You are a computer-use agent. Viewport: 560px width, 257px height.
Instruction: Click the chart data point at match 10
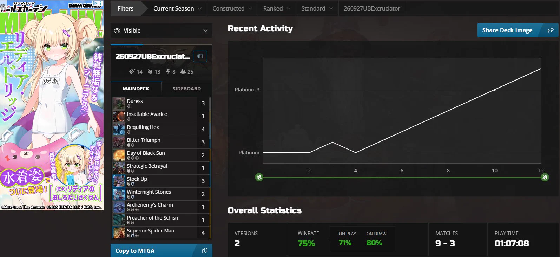pyautogui.click(x=495, y=90)
